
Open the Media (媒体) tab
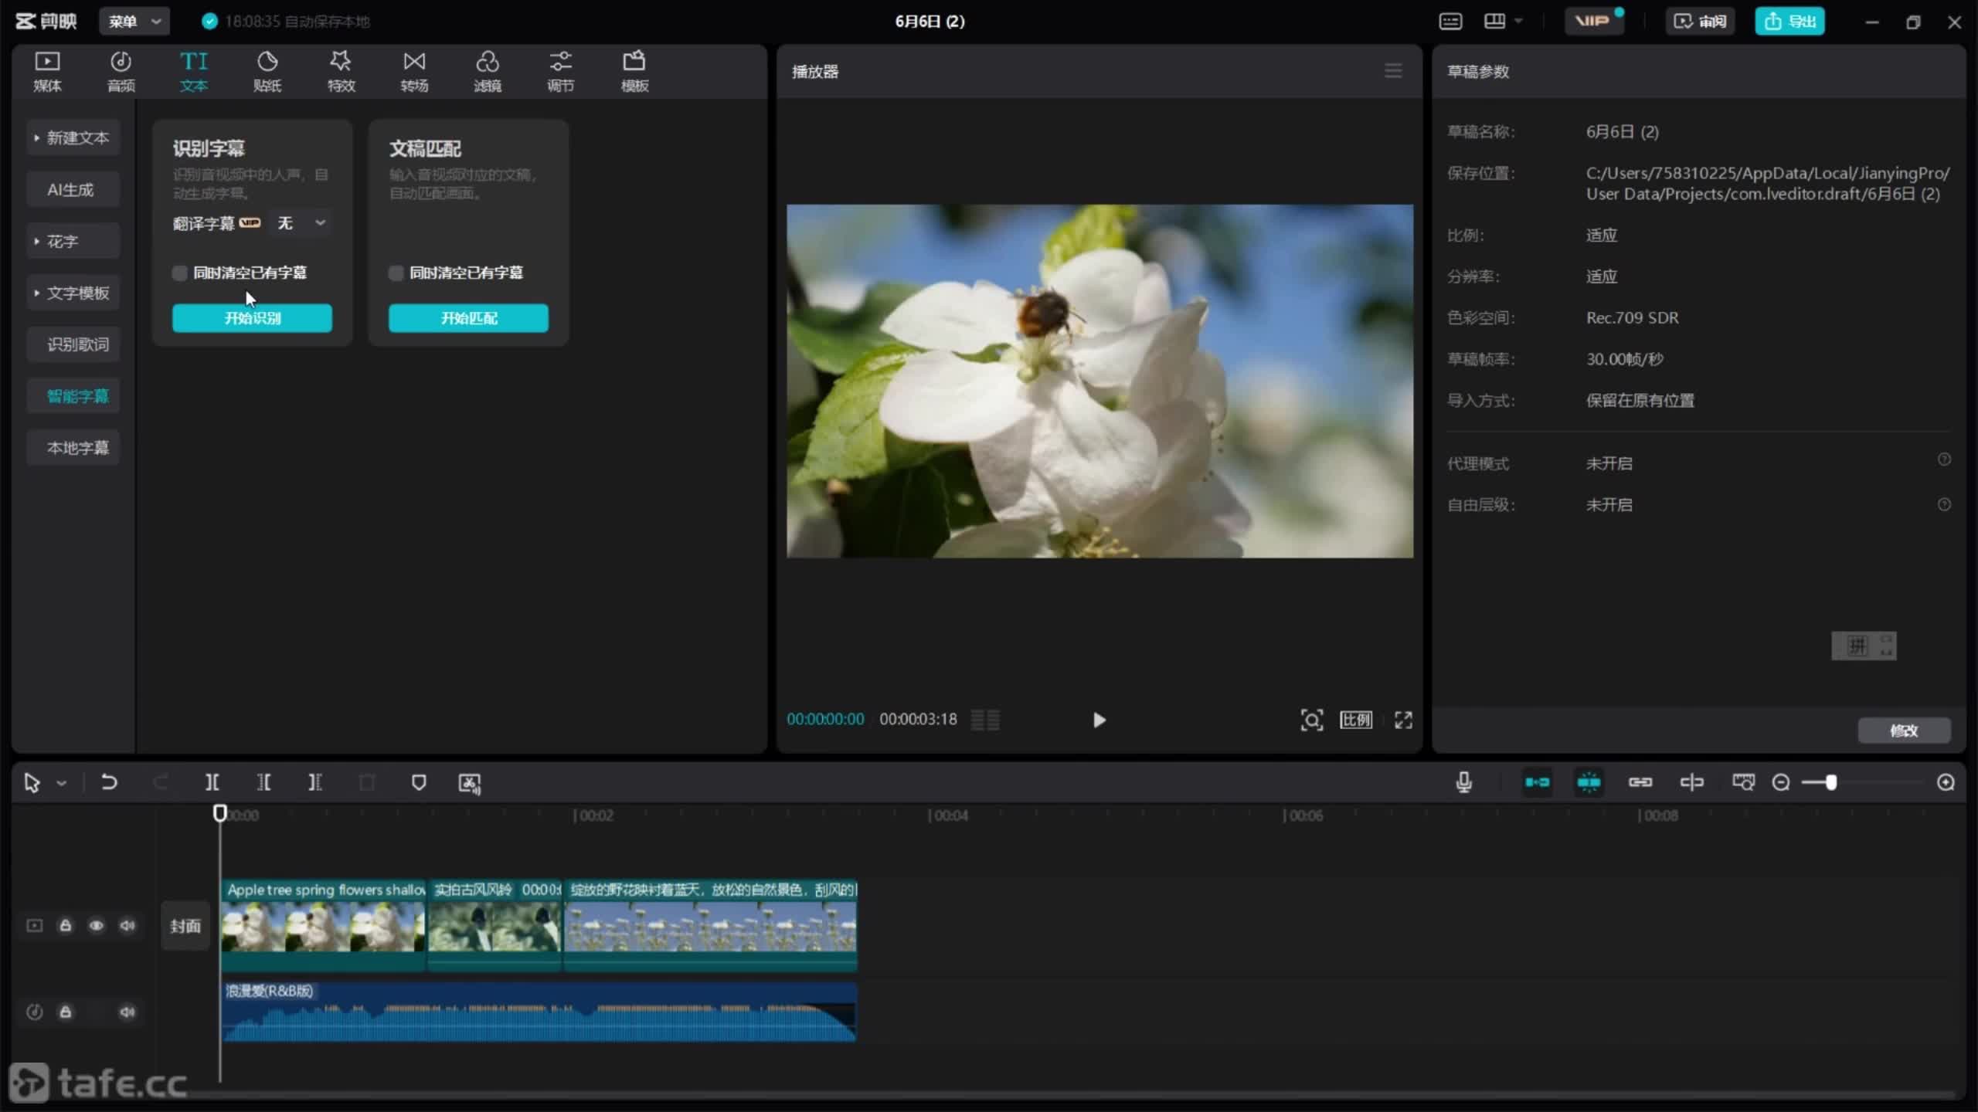point(47,71)
